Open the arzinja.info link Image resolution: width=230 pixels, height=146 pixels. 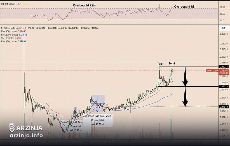[26, 136]
